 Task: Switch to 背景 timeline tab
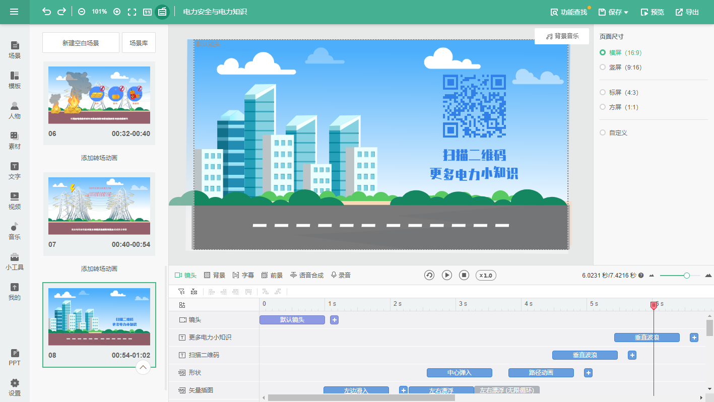tap(215, 275)
